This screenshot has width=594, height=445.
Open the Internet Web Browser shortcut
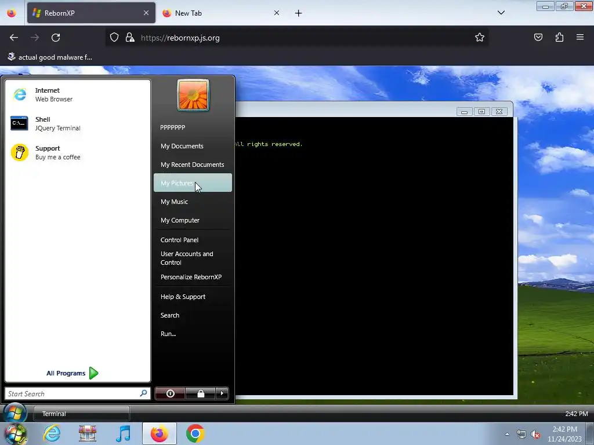[x=78, y=94]
